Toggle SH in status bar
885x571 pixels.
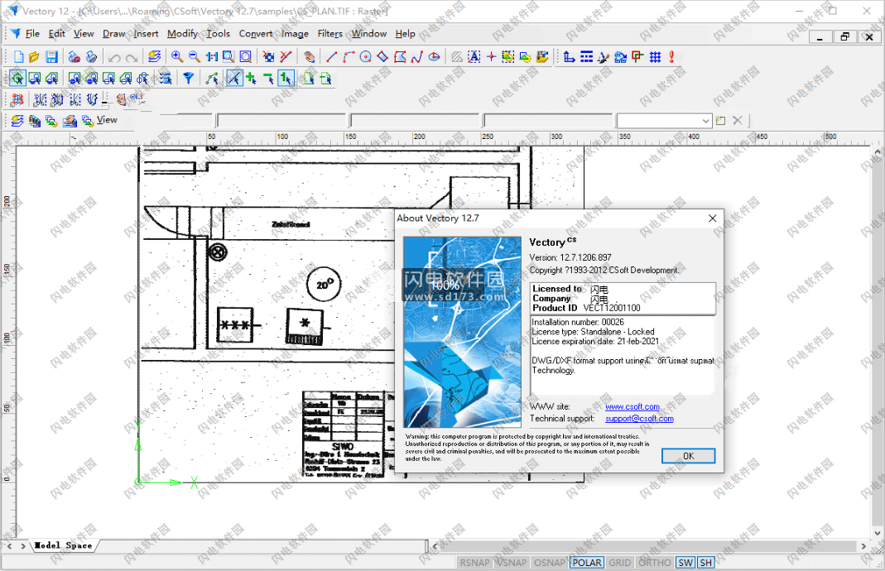pyautogui.click(x=706, y=563)
